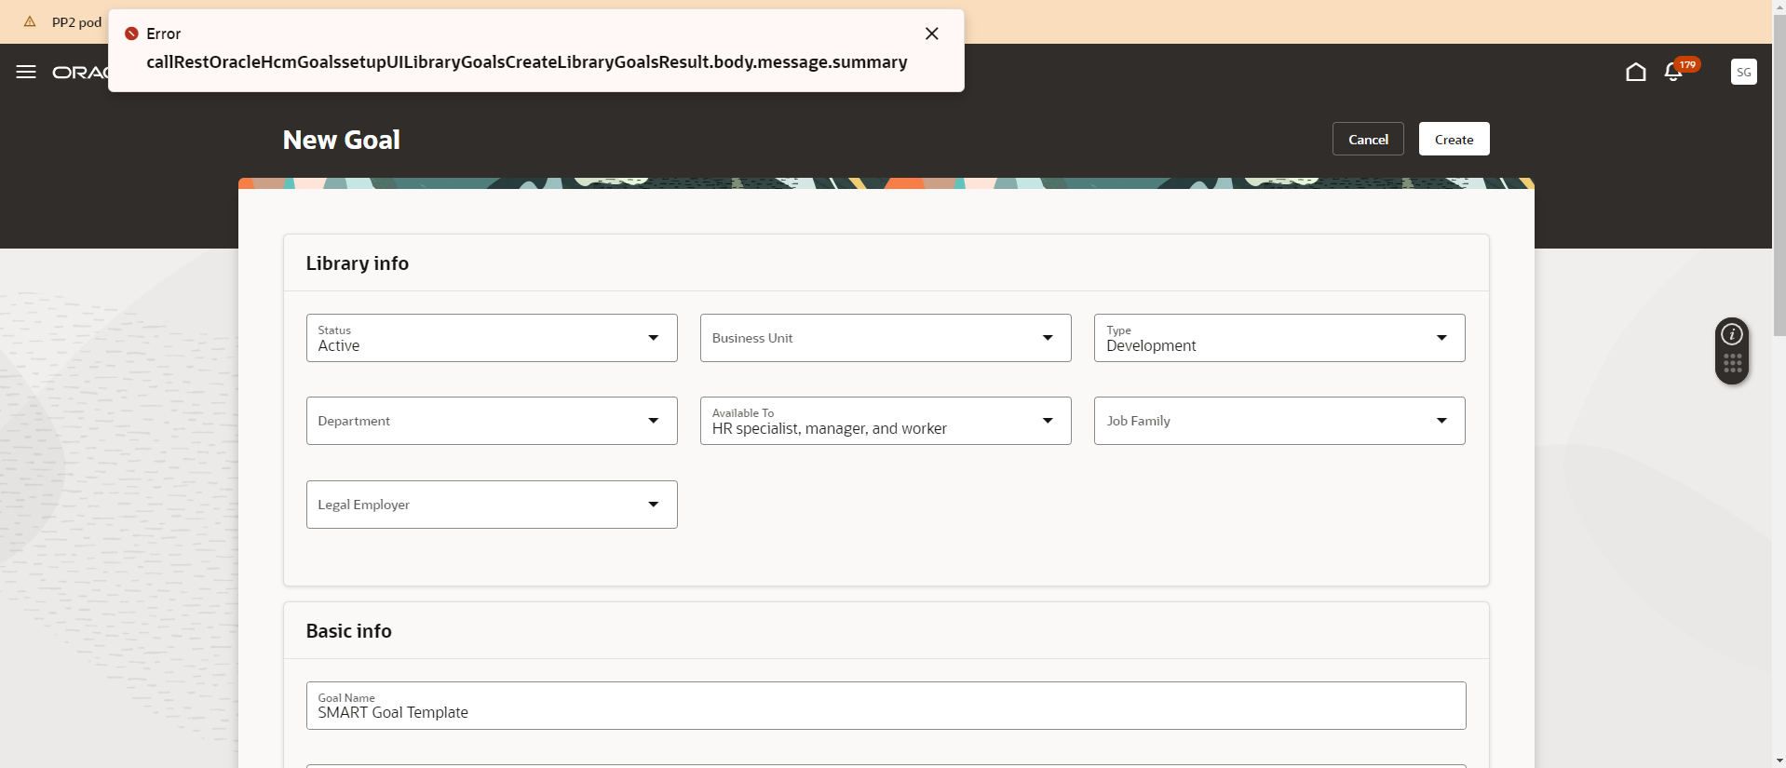Edit the Goal Name input field

point(886,706)
